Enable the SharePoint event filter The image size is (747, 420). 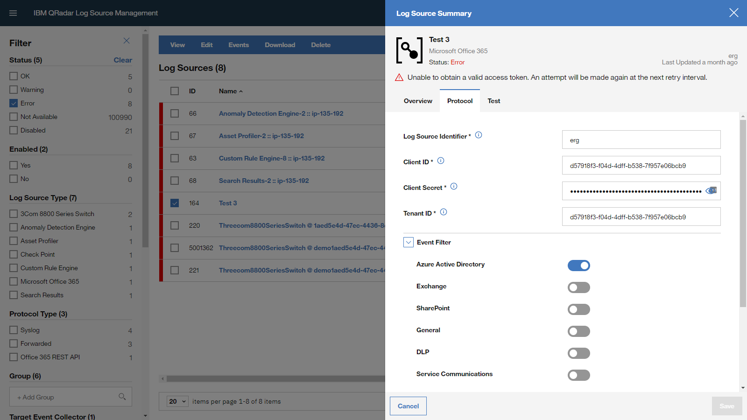click(579, 309)
